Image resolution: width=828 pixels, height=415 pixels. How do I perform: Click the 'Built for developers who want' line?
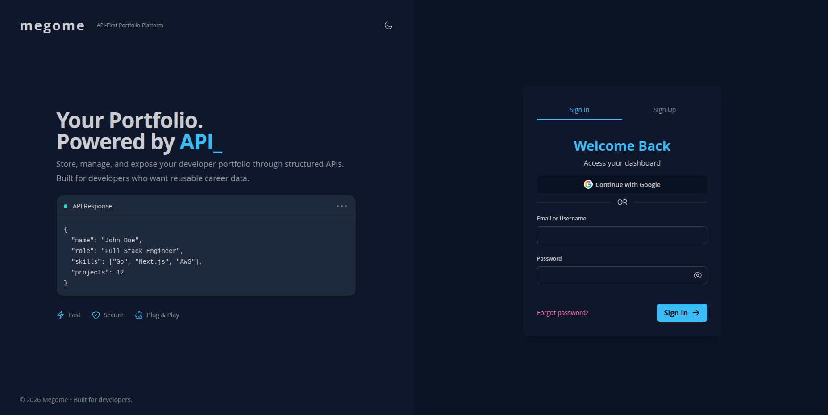[153, 178]
